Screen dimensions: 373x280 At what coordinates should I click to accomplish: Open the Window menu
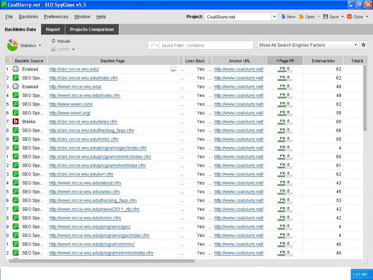(82, 17)
